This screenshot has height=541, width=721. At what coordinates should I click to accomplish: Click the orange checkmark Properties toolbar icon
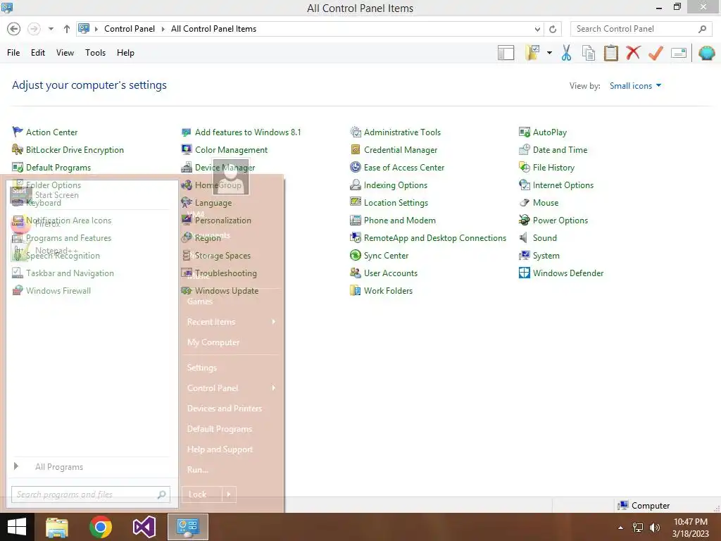pos(656,53)
